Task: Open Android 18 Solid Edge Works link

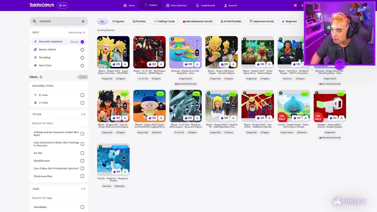Action: [221, 126]
